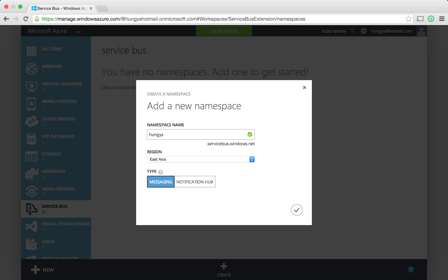Open the SQL Databases DB icon
The width and height of the screenshot is (448, 280).
[31, 139]
